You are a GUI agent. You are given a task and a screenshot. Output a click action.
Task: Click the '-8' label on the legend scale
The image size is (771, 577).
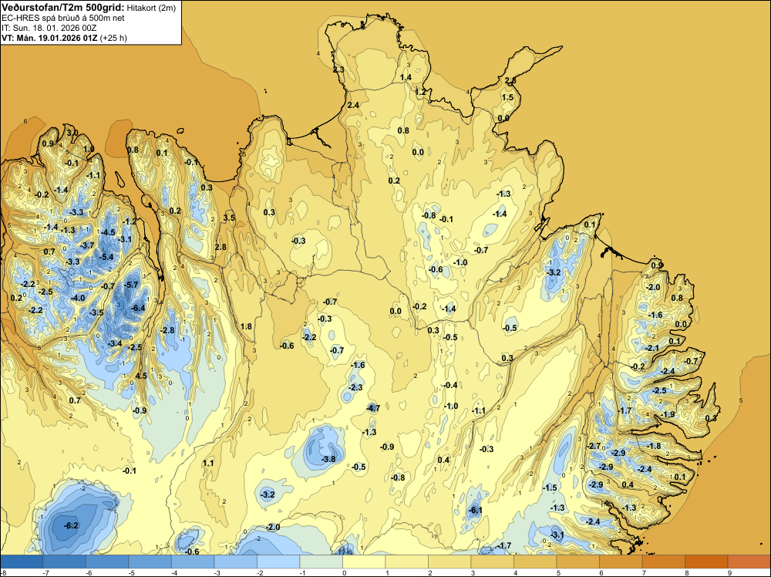click(3, 572)
